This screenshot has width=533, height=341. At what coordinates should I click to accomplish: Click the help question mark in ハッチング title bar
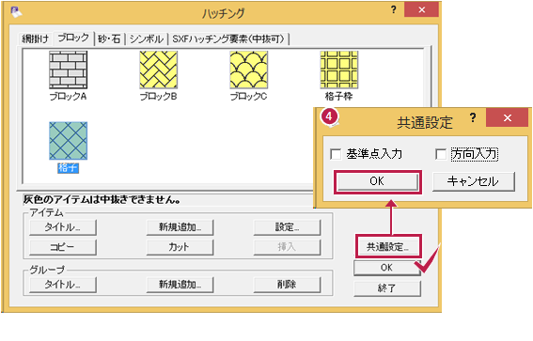click(393, 9)
